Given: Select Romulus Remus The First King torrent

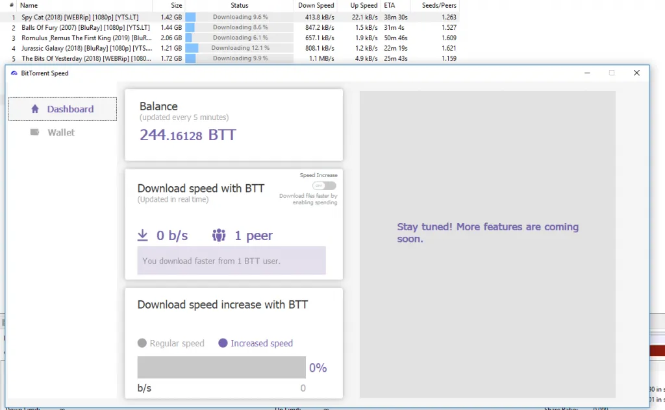Looking at the screenshot, I should pyautogui.click(x=230, y=38).
